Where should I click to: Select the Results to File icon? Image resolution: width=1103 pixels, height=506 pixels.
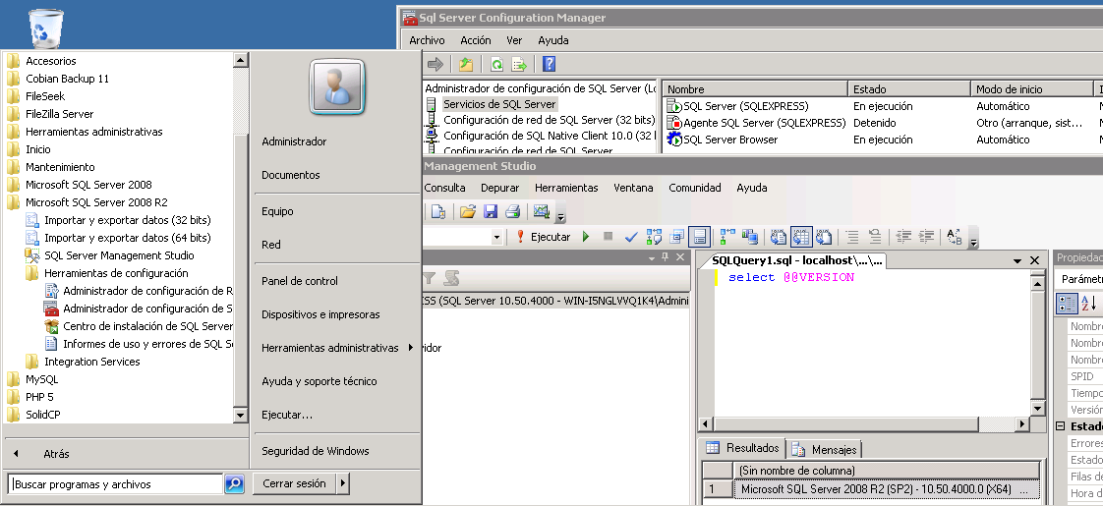(x=824, y=237)
